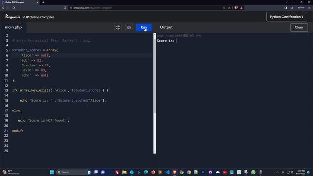The image size is (313, 176).
Task: Open GitHub Desktop from the taskbar
Action: (210, 172)
